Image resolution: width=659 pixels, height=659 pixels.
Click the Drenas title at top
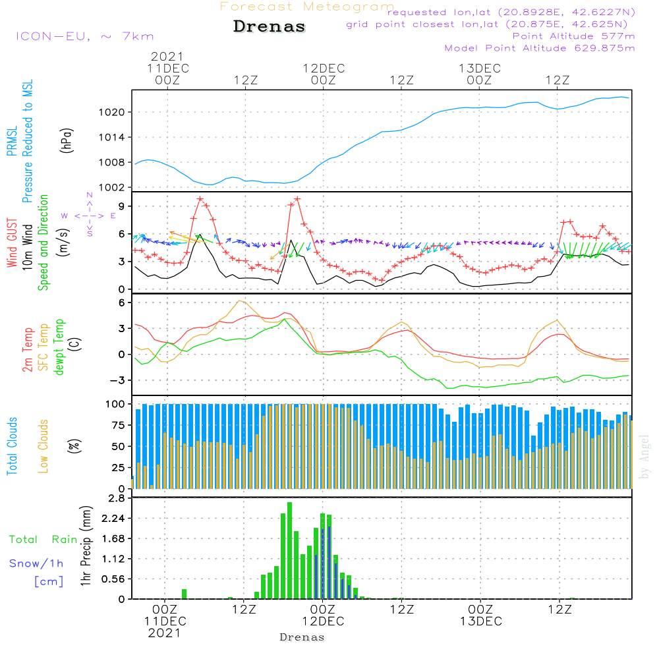(x=270, y=26)
